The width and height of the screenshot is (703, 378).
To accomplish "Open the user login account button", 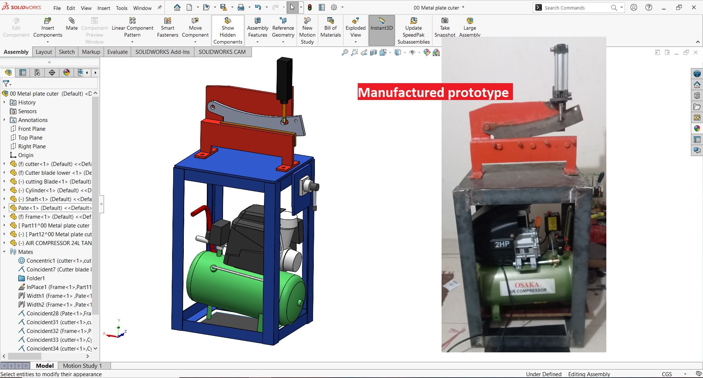I will [634, 7].
